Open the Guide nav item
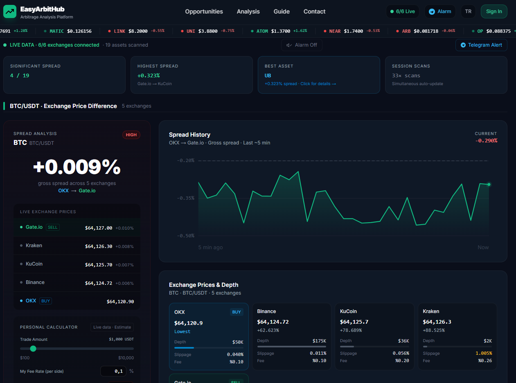This screenshot has height=383, width=516. click(282, 11)
